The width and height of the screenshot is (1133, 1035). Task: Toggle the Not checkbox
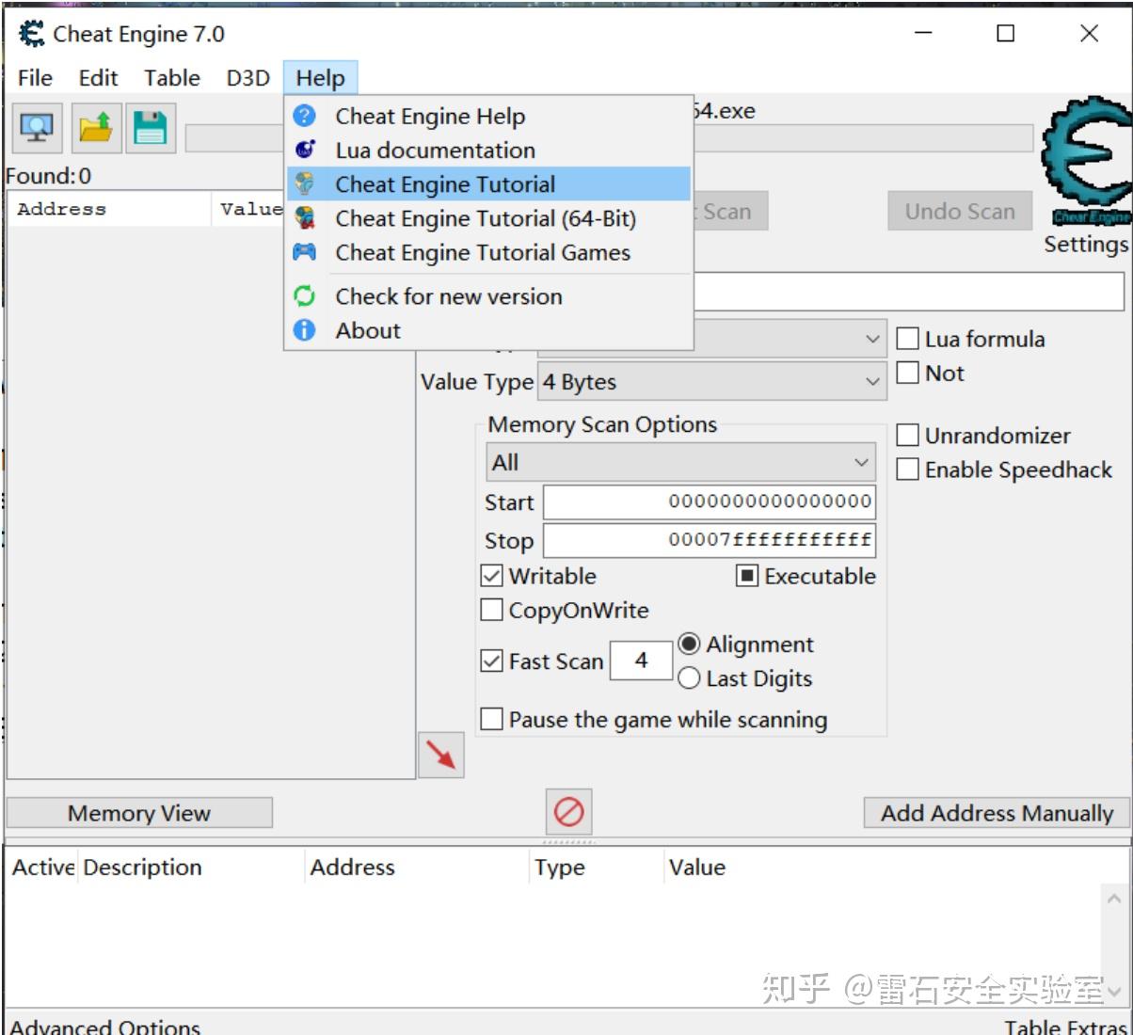(x=907, y=373)
